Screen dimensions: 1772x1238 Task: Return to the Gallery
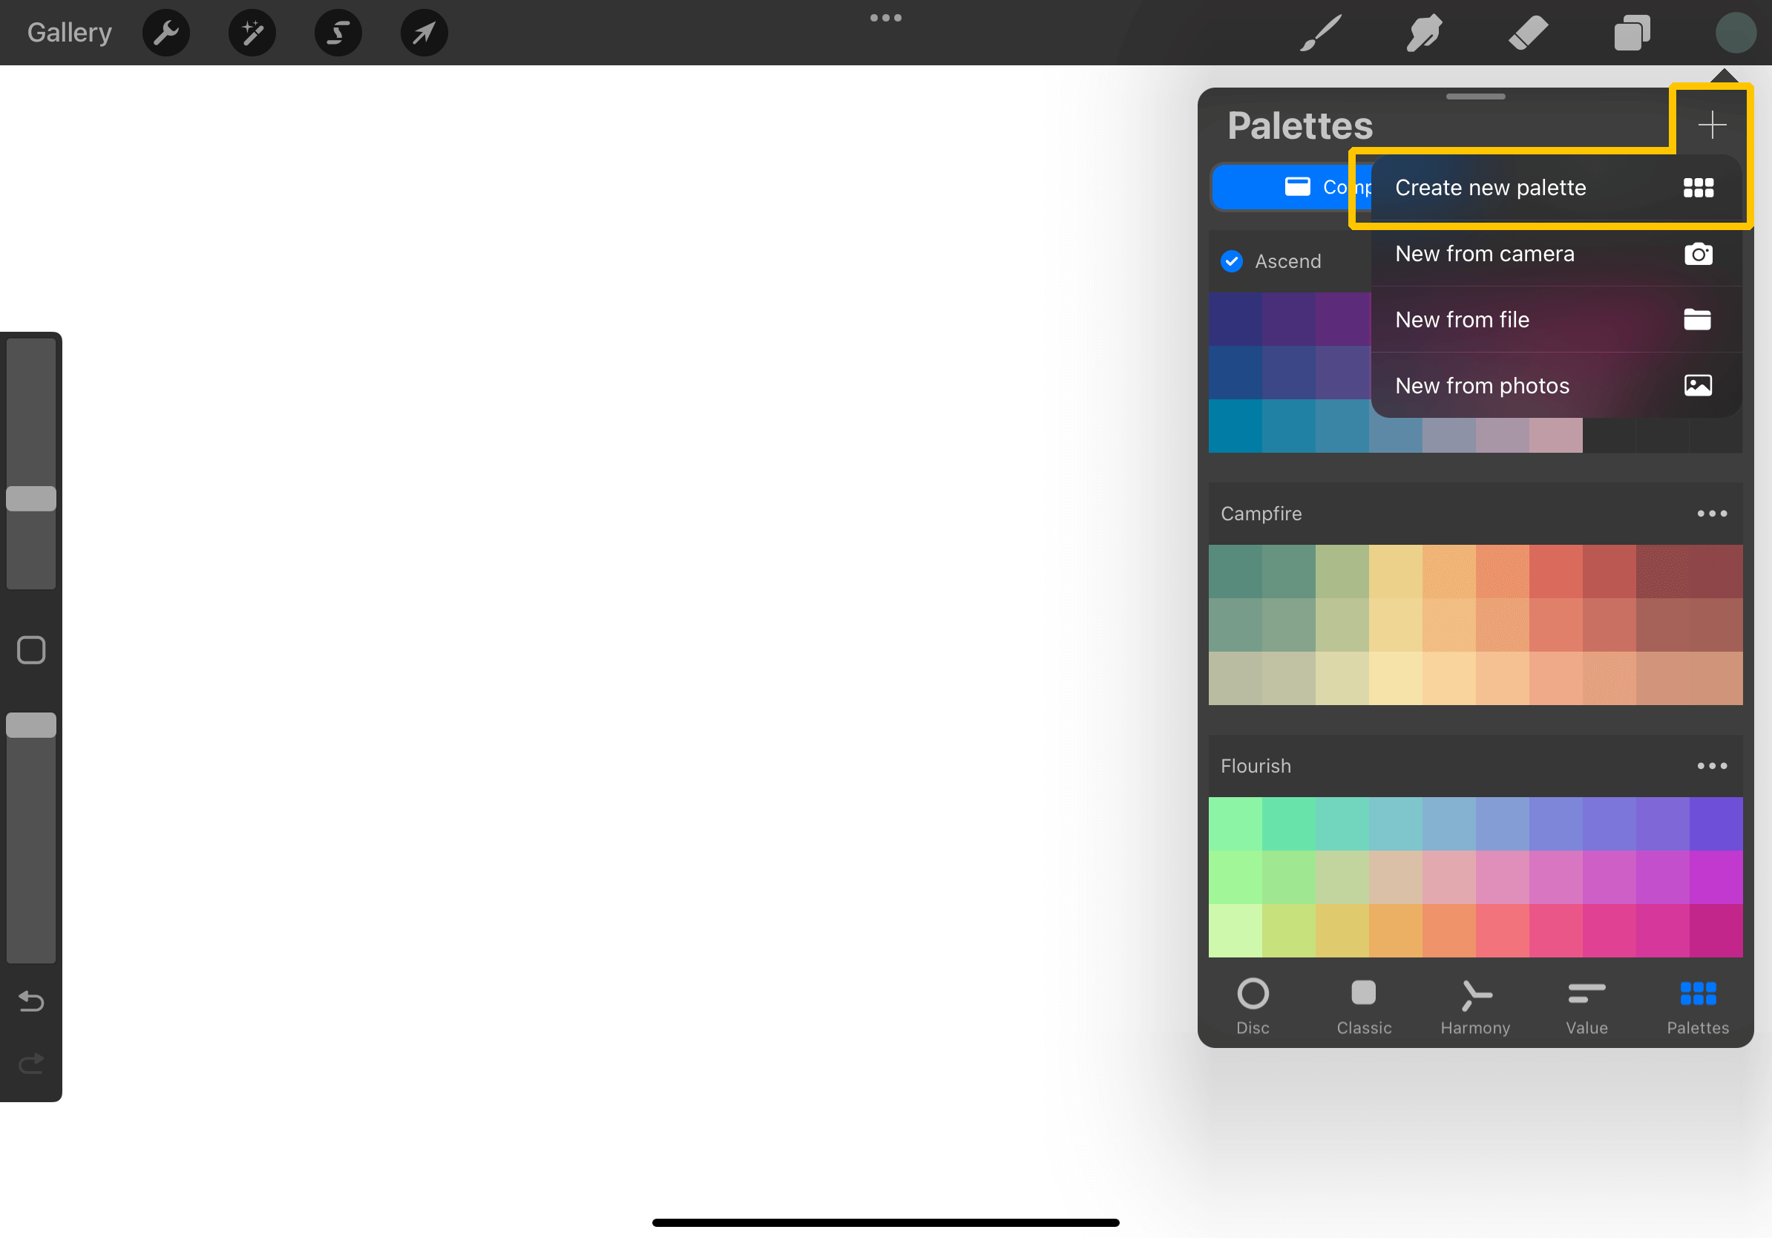coord(69,33)
